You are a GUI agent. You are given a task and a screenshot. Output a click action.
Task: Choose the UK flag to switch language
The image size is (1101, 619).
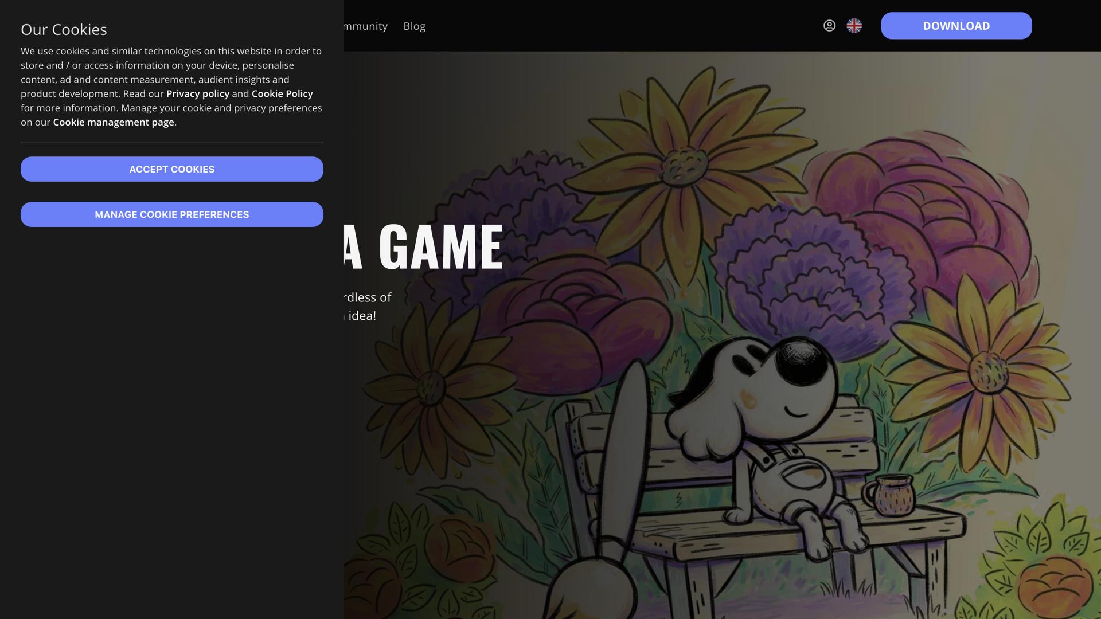(x=854, y=25)
